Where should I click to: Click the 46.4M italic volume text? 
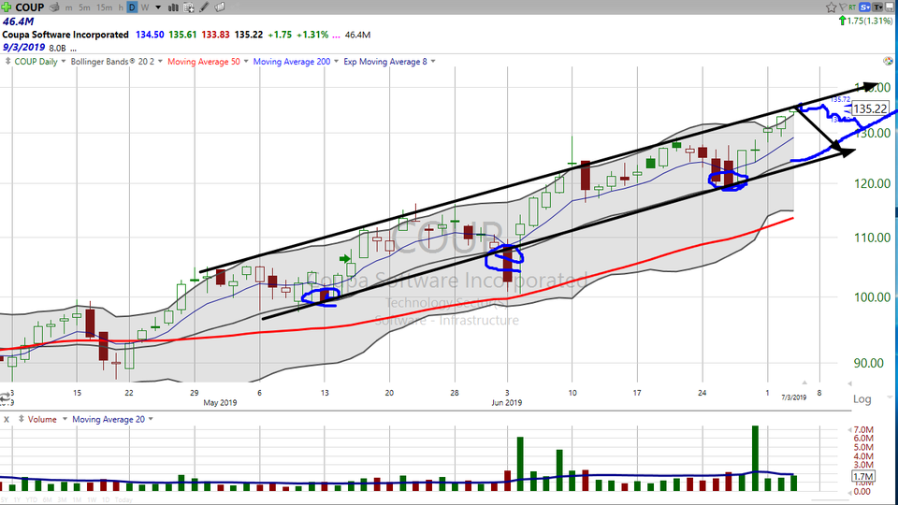pos(19,22)
